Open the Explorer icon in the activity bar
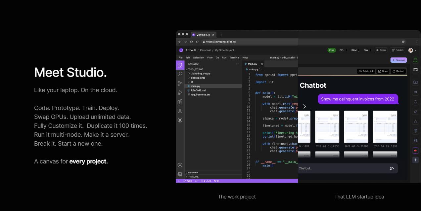The height and width of the screenshot is (211, 421). 180,65
